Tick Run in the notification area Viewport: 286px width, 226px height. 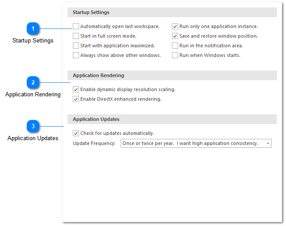pos(175,46)
